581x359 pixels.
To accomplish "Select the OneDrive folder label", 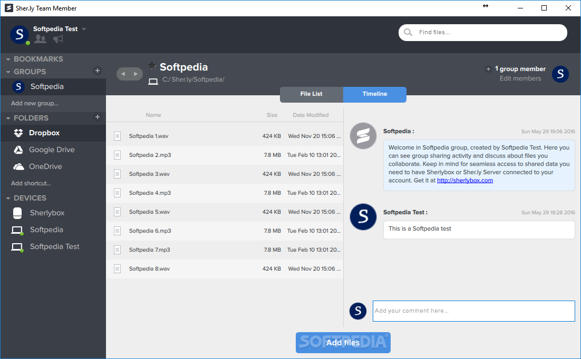I will click(45, 166).
